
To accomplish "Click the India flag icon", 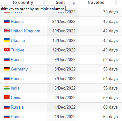I will (7, 88).
